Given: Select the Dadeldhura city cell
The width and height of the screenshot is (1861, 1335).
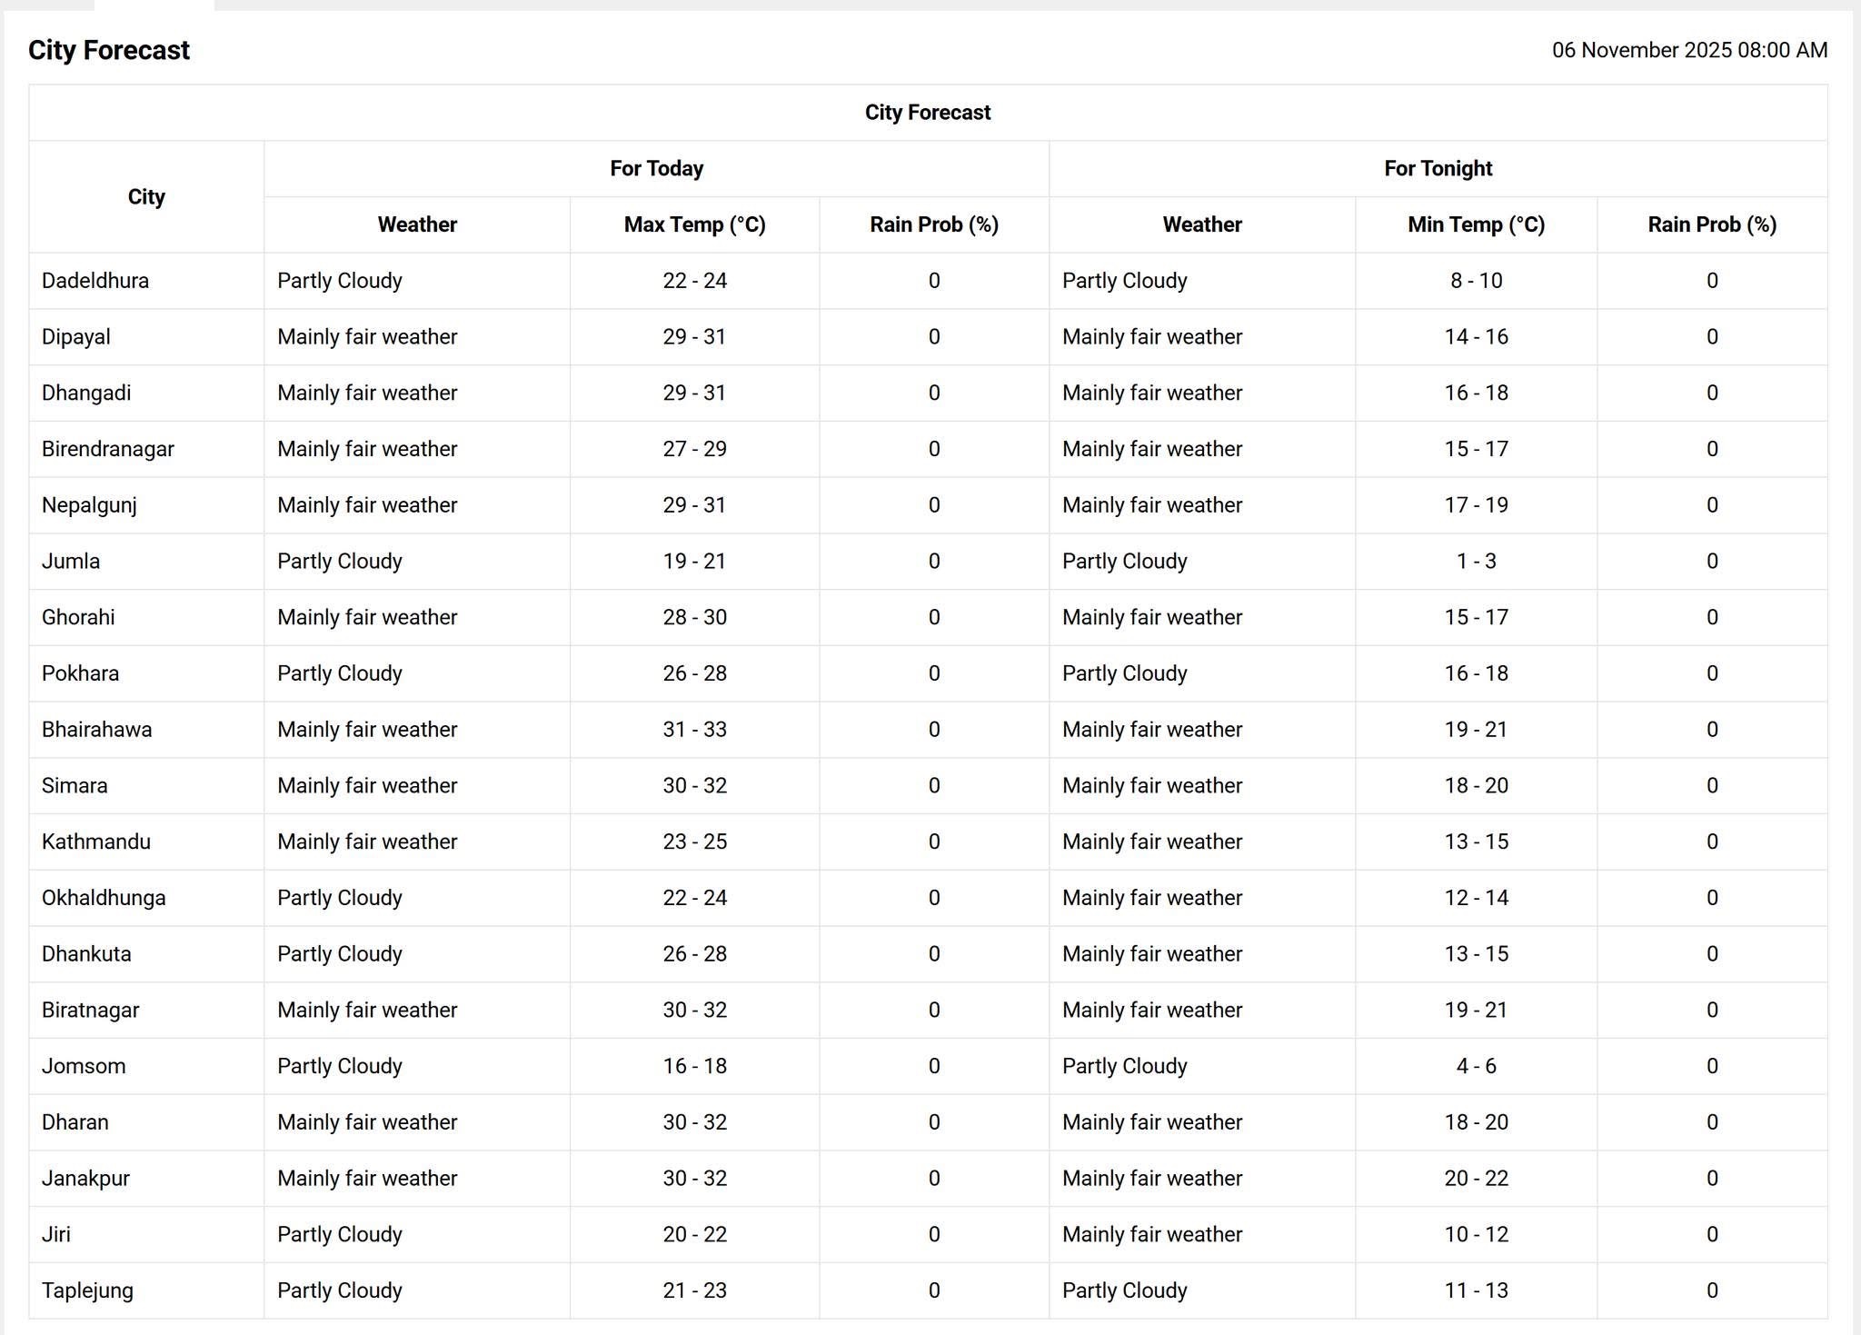Looking at the screenshot, I should 95,281.
